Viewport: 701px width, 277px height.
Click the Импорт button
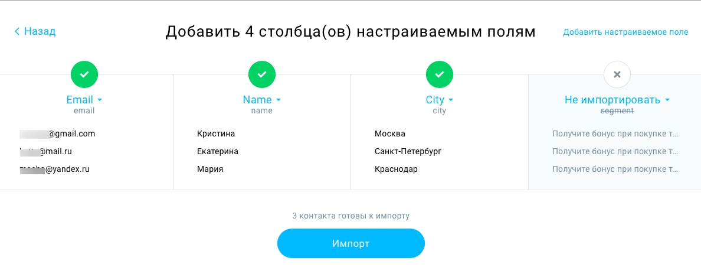(351, 243)
